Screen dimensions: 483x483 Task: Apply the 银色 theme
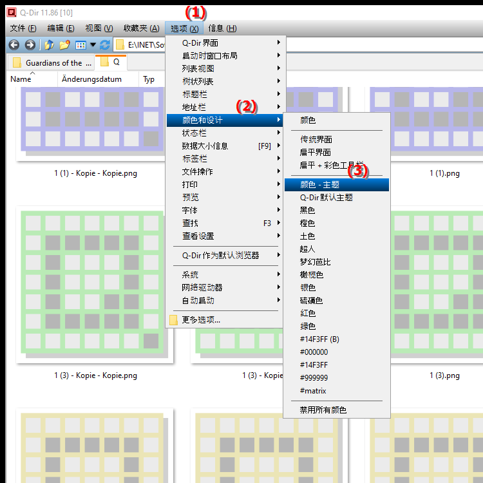coord(337,288)
